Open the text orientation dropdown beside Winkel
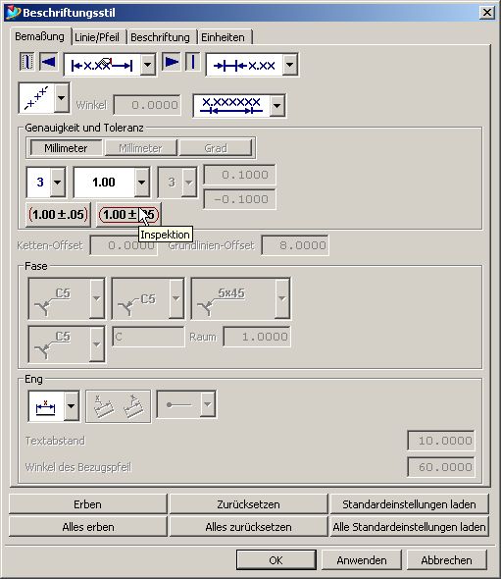 pyautogui.click(x=62, y=98)
